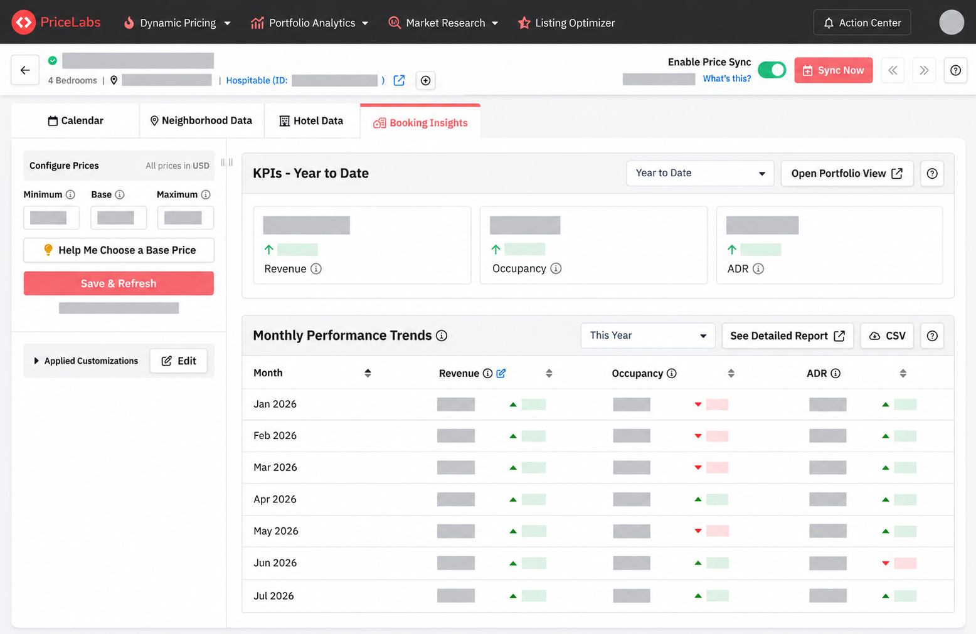
Task: Open help icon next to listing navigation
Action: (955, 70)
